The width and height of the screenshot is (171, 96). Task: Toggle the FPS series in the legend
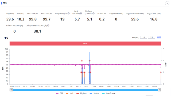click(59, 93)
